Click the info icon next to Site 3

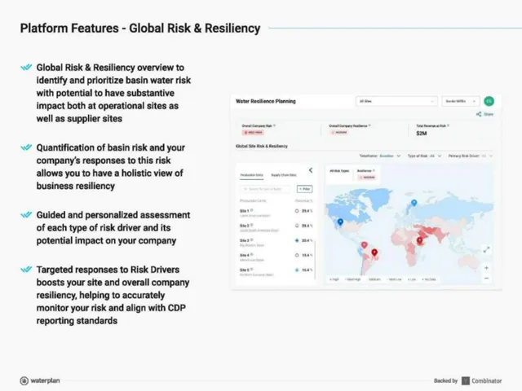click(x=252, y=239)
